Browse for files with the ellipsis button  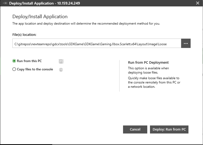coord(186,43)
